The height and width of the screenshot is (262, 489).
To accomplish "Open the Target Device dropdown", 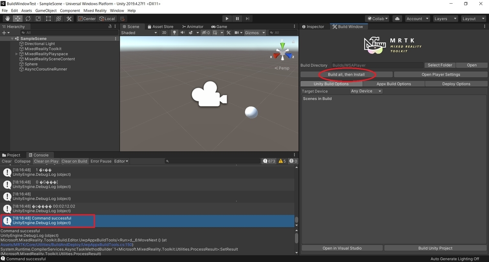I will click(366, 91).
